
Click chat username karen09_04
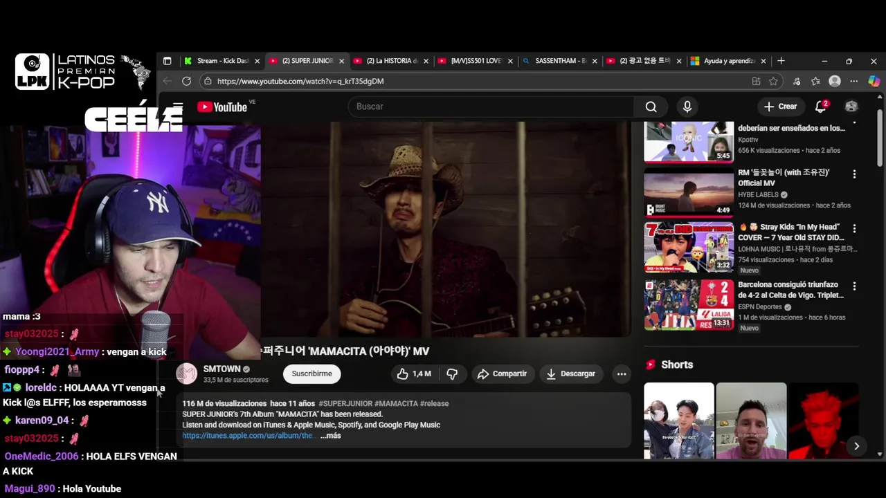tap(42, 420)
